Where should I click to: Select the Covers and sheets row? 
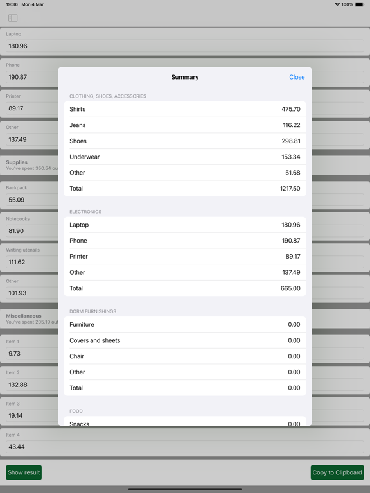(185, 340)
